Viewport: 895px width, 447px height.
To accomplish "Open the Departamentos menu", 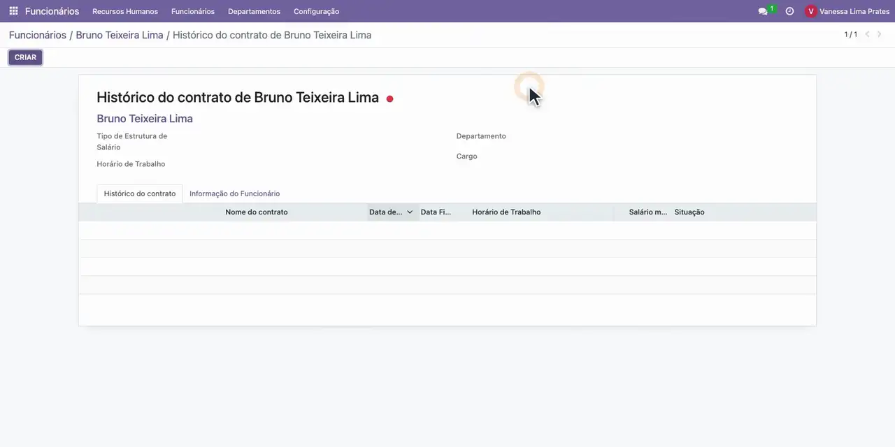I will [254, 11].
